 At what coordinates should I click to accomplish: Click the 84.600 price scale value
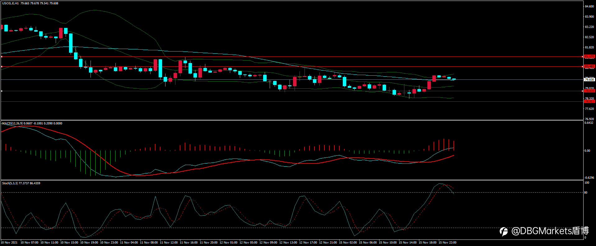click(589, 7)
